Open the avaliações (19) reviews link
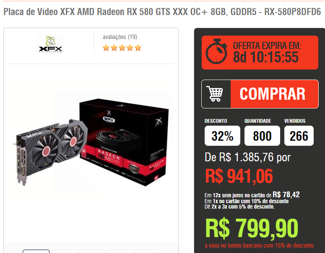Image resolution: width=325 pixels, height=253 pixels. (x=120, y=37)
